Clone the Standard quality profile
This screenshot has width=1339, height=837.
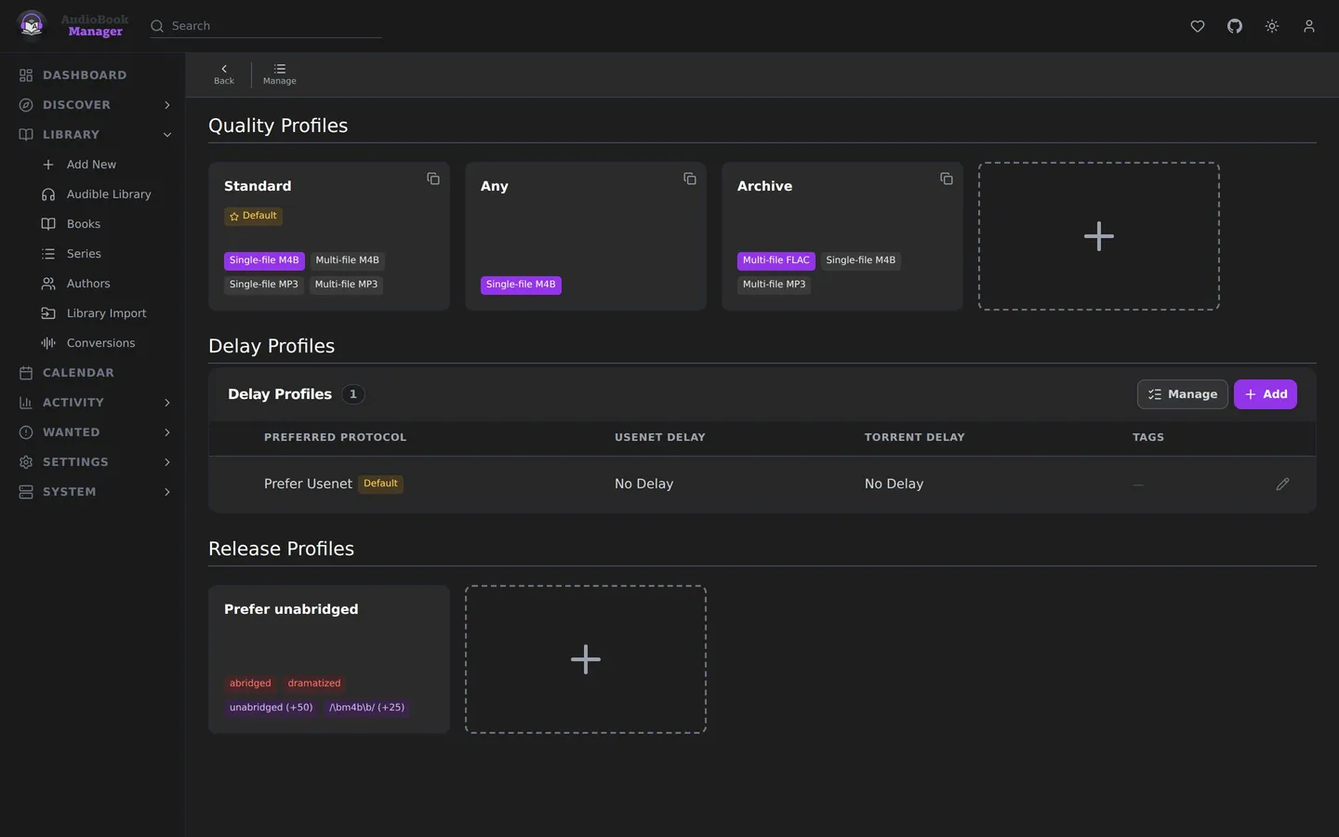point(433,179)
